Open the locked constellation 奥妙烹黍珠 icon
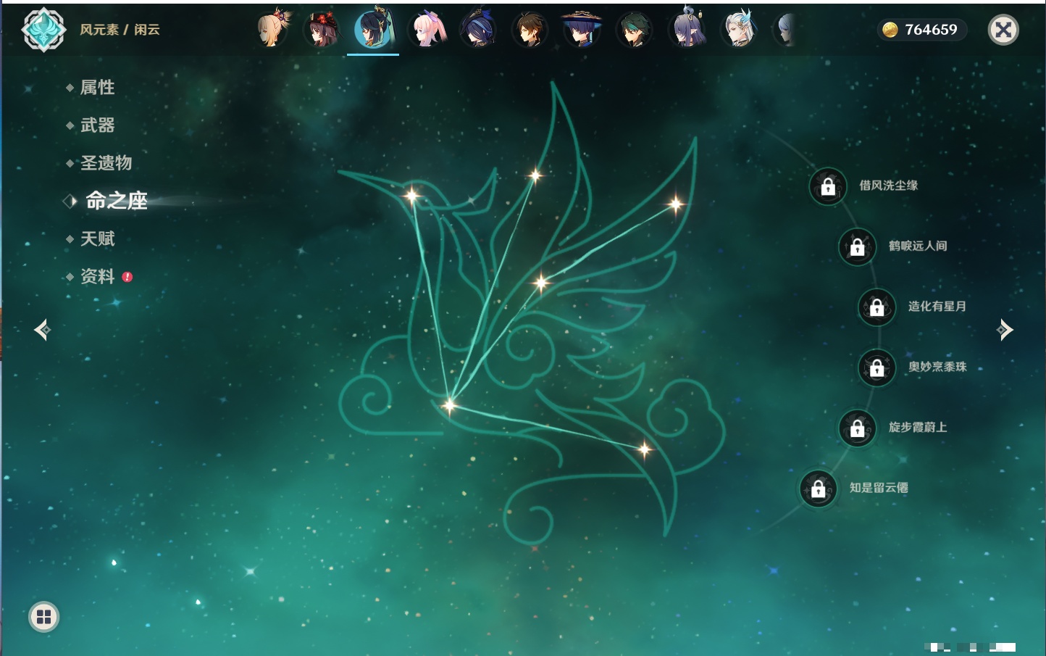1046x656 pixels. coord(877,368)
